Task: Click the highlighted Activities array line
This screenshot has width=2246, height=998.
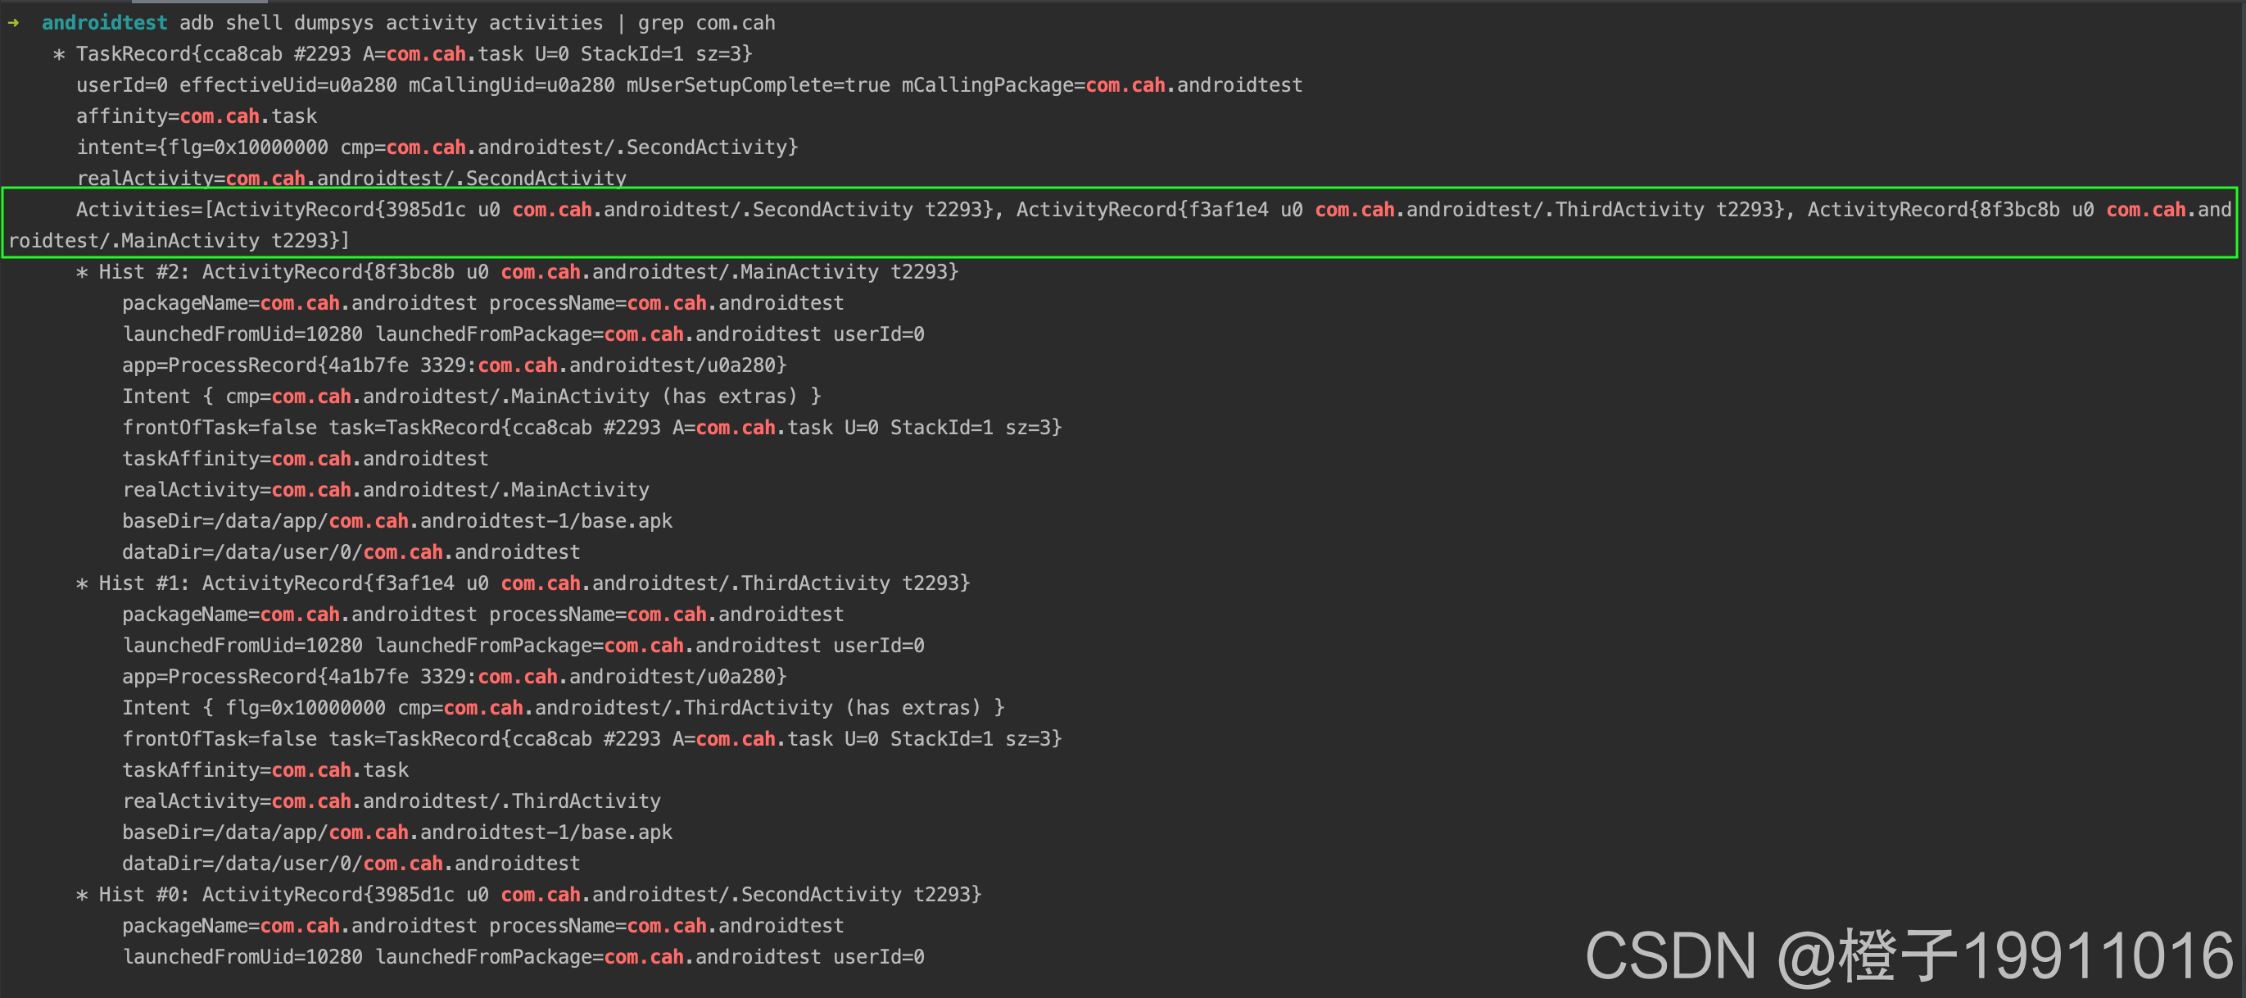Action: (1121, 224)
